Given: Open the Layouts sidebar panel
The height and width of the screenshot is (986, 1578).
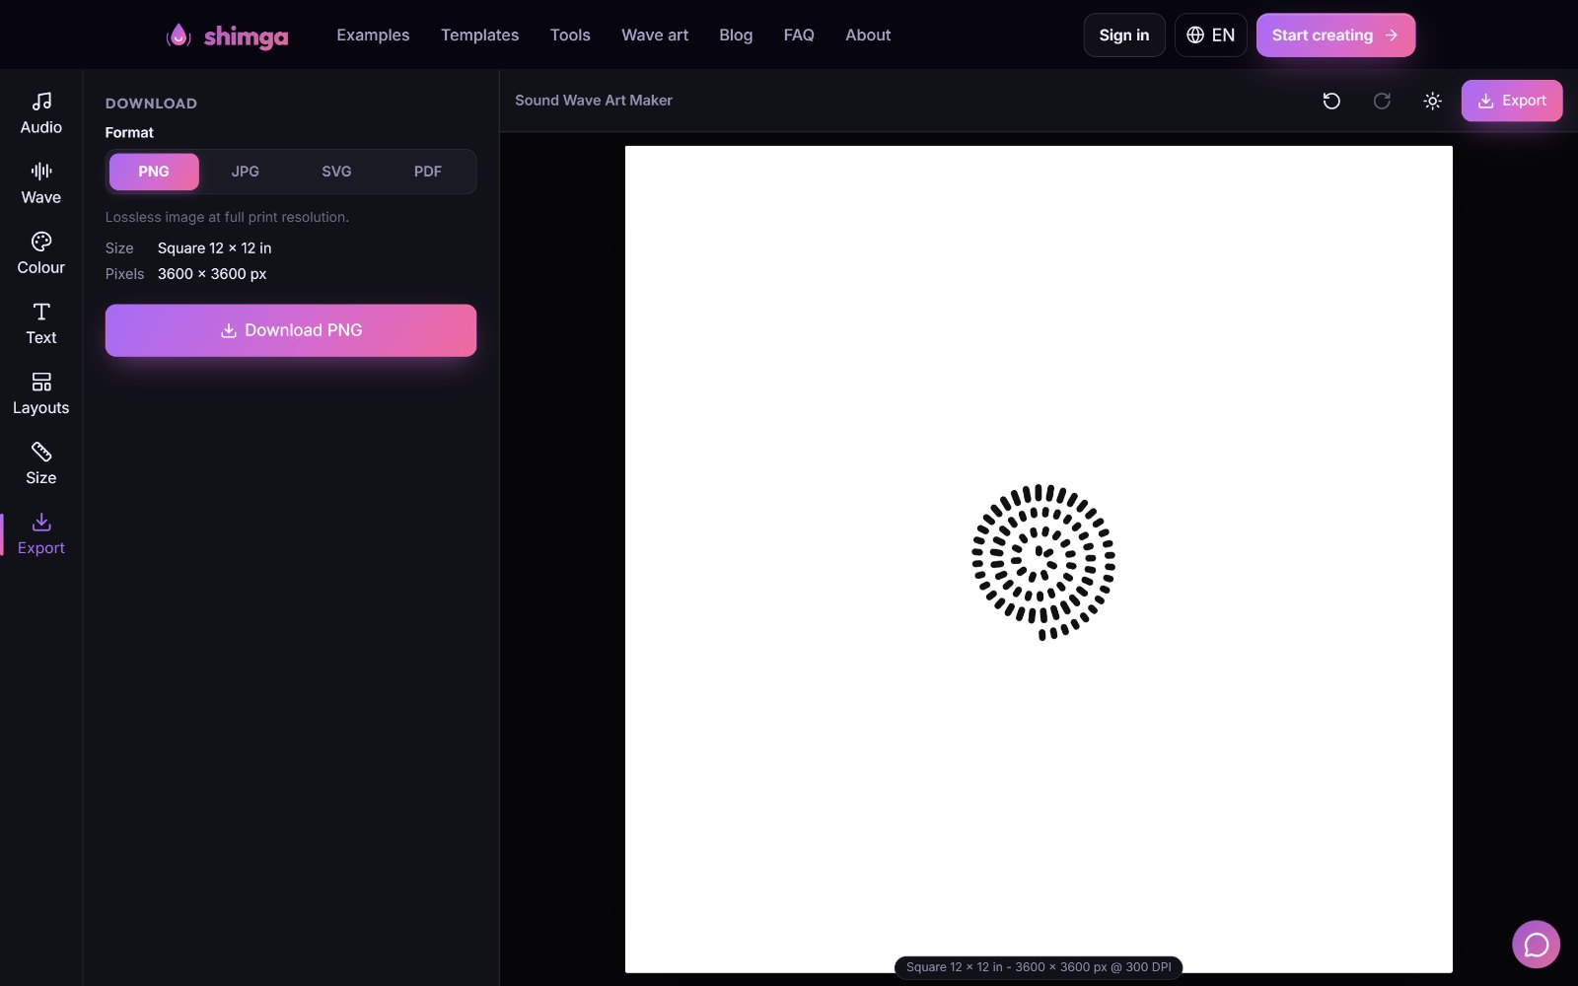Looking at the screenshot, I should [41, 393].
